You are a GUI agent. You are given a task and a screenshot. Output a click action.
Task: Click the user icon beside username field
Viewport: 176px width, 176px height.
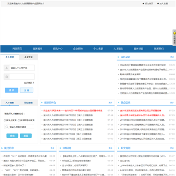tap(7, 68)
